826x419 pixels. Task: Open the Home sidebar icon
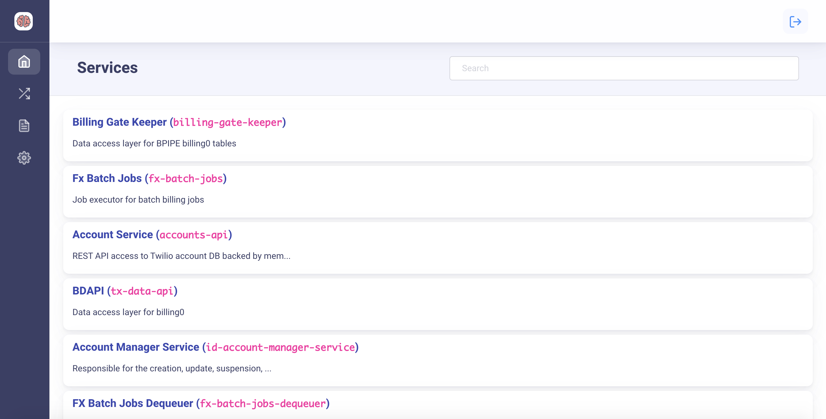click(24, 62)
